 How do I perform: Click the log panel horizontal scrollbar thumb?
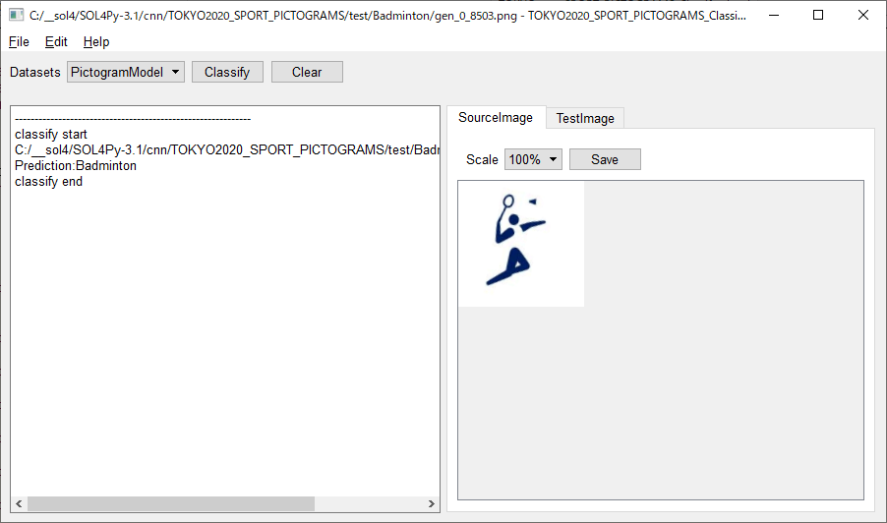[171, 503]
